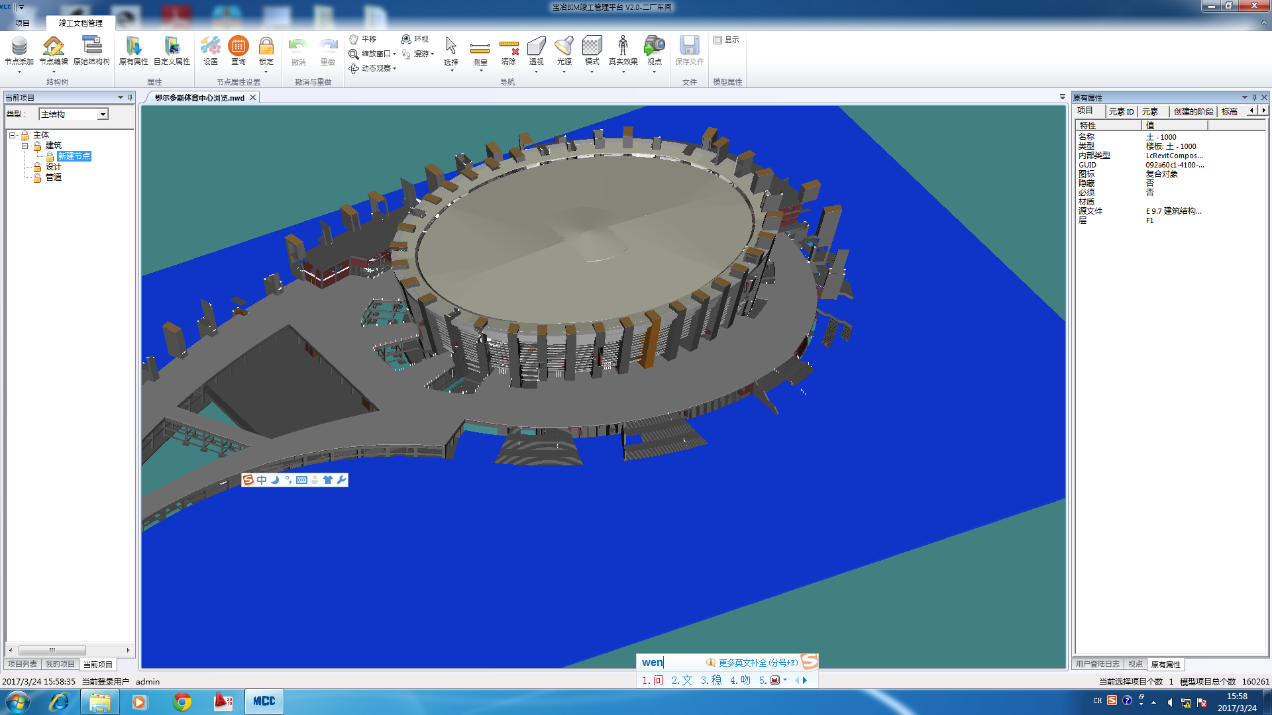The image size is (1272, 715).
Task: Click the 透视 perspective cube icon
Action: point(536,46)
